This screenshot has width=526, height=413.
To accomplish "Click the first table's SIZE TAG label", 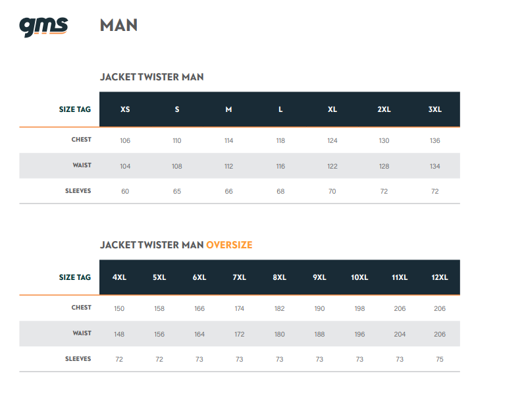I will coord(75,109).
